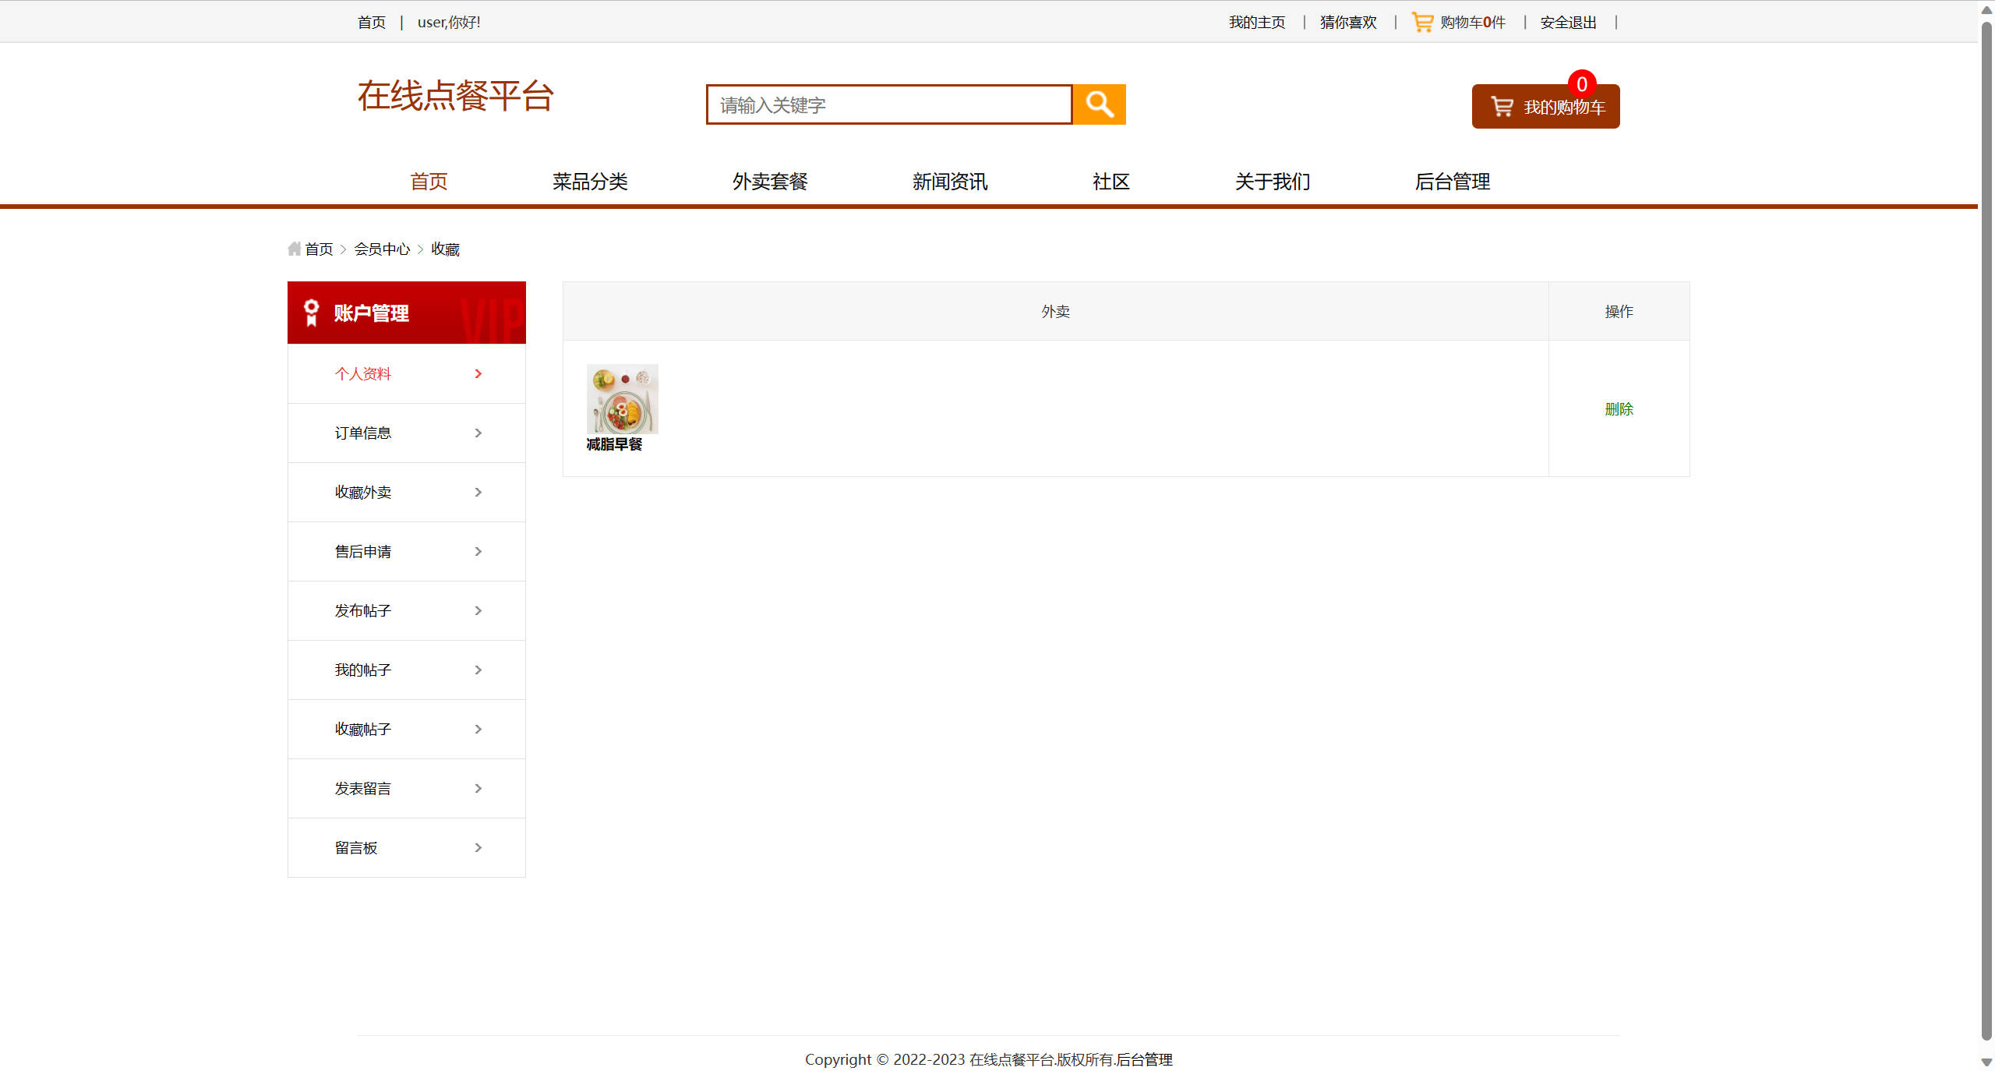This screenshot has width=1995, height=1071.
Task: Open 我的主页 from the top bar
Action: pos(1255,22)
